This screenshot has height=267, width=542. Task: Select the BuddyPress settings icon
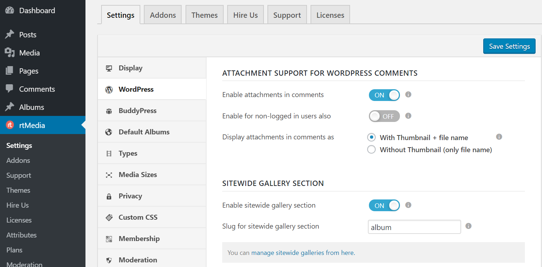109,111
